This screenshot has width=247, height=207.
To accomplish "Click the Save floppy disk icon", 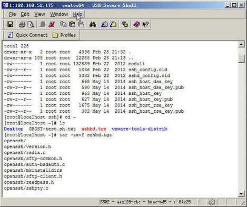I will point(11,24).
